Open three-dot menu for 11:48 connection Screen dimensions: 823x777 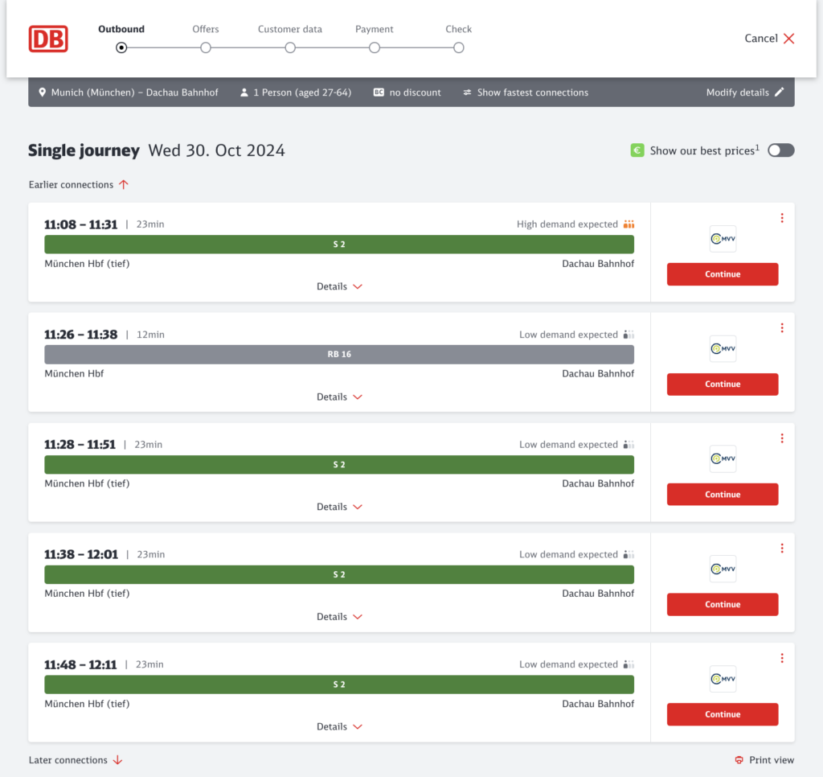tap(782, 658)
